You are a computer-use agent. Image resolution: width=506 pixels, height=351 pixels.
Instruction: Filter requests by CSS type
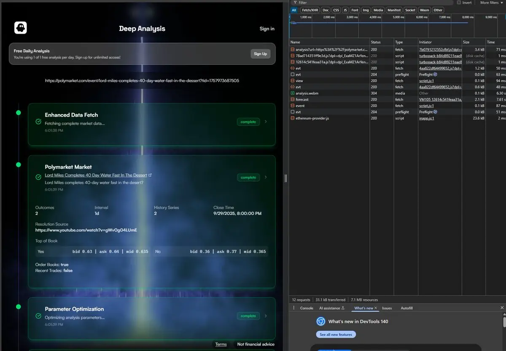click(x=336, y=10)
